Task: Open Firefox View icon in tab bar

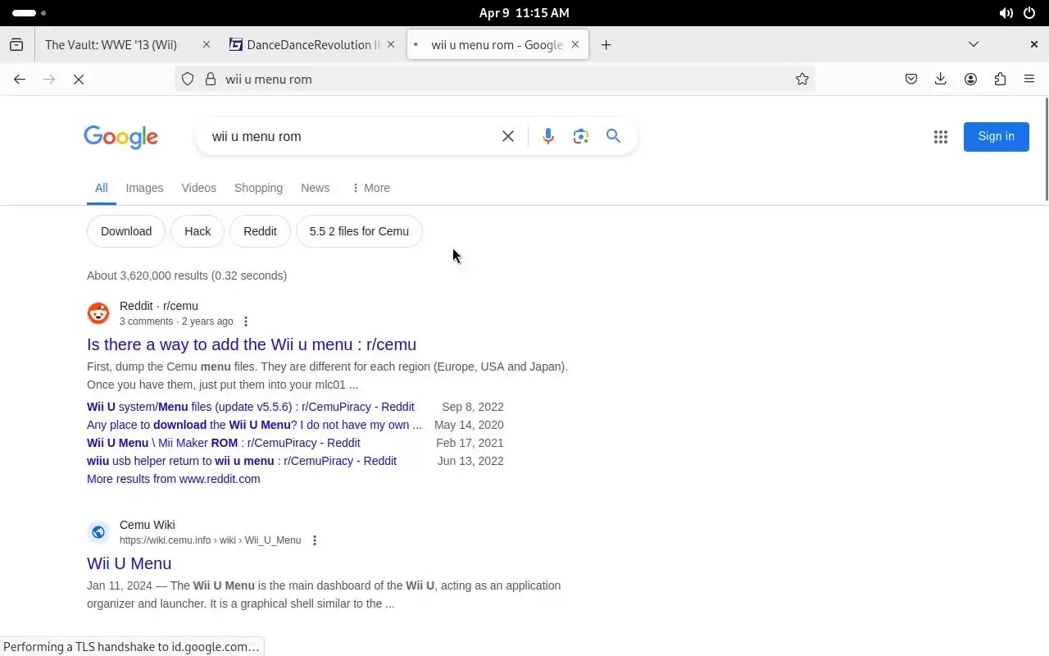Action: click(x=16, y=45)
